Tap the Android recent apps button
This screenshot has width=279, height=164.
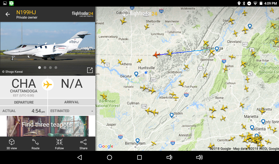139,157
